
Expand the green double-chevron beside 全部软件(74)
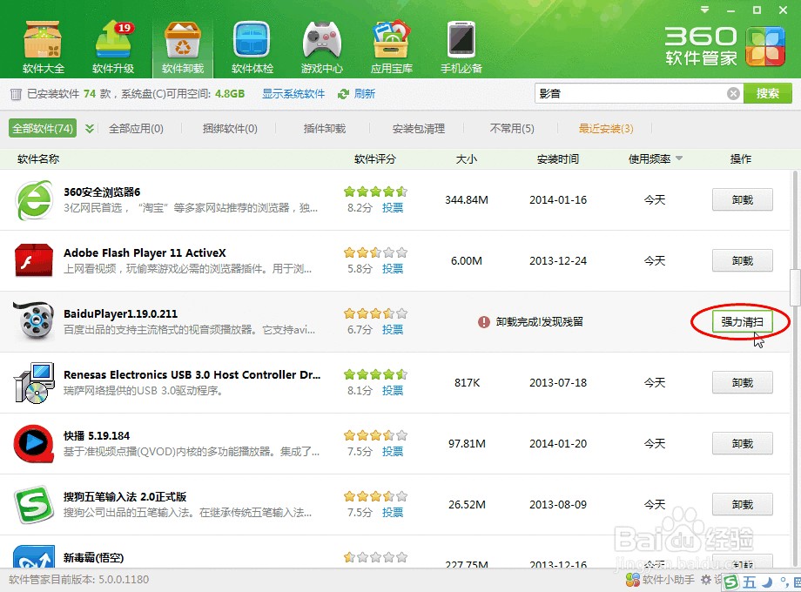click(90, 128)
